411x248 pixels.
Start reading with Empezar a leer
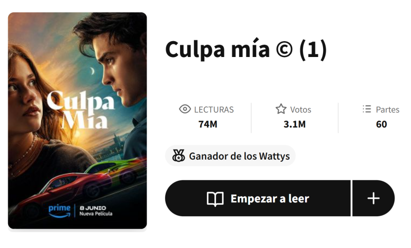[258, 198]
